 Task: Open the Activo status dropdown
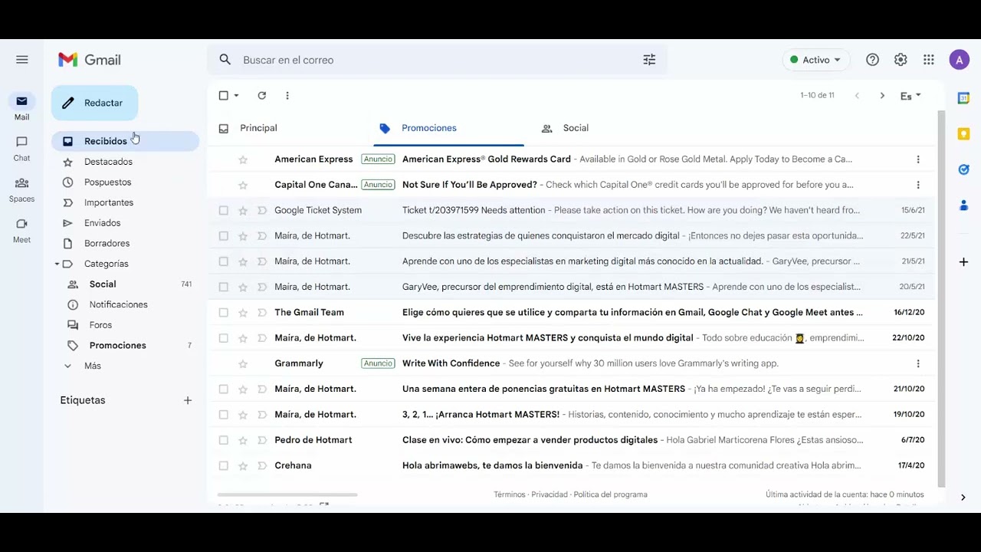(x=815, y=60)
